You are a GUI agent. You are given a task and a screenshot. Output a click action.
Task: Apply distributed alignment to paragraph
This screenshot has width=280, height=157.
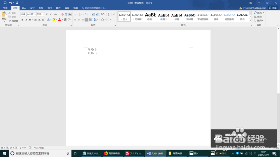tap(90, 20)
